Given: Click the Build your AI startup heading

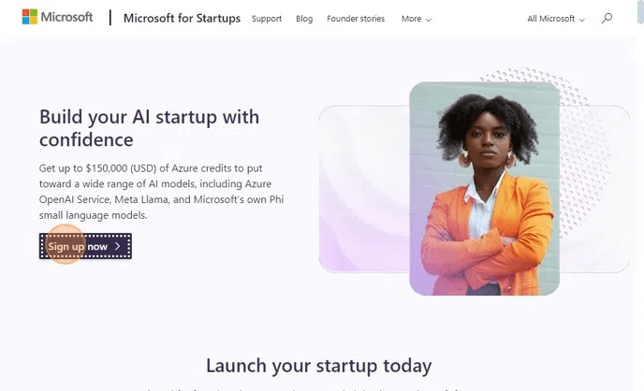Looking at the screenshot, I should tap(149, 128).
